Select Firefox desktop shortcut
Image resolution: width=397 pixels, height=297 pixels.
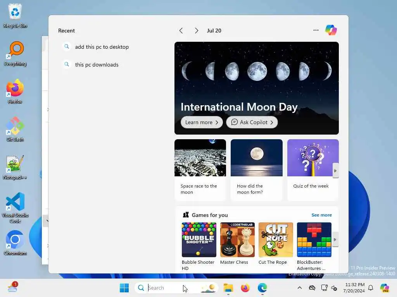coord(15,91)
